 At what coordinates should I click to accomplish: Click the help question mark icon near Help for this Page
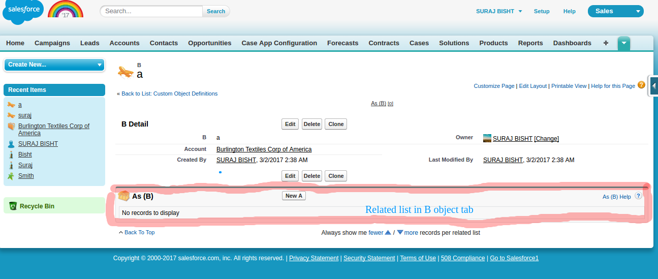[641, 85]
